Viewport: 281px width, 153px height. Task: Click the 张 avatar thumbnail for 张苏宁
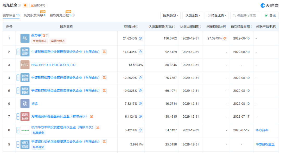click(25, 38)
